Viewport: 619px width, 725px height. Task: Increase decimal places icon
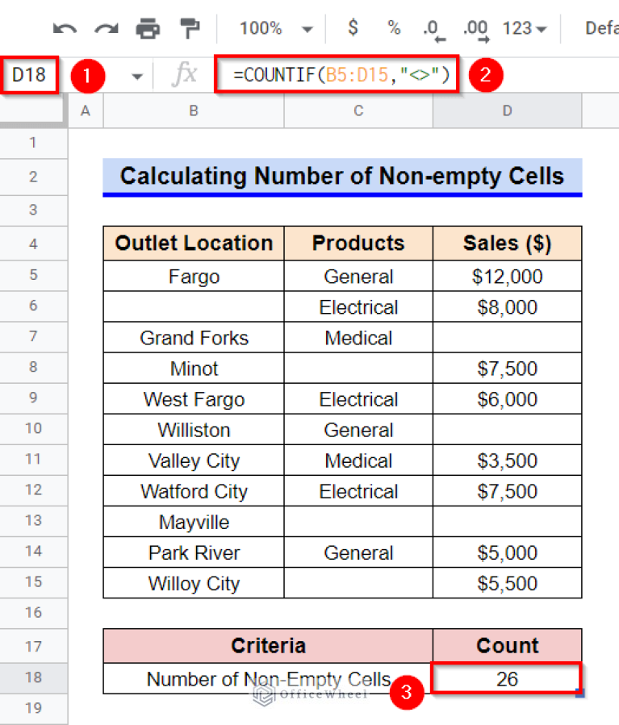pyautogui.click(x=475, y=29)
